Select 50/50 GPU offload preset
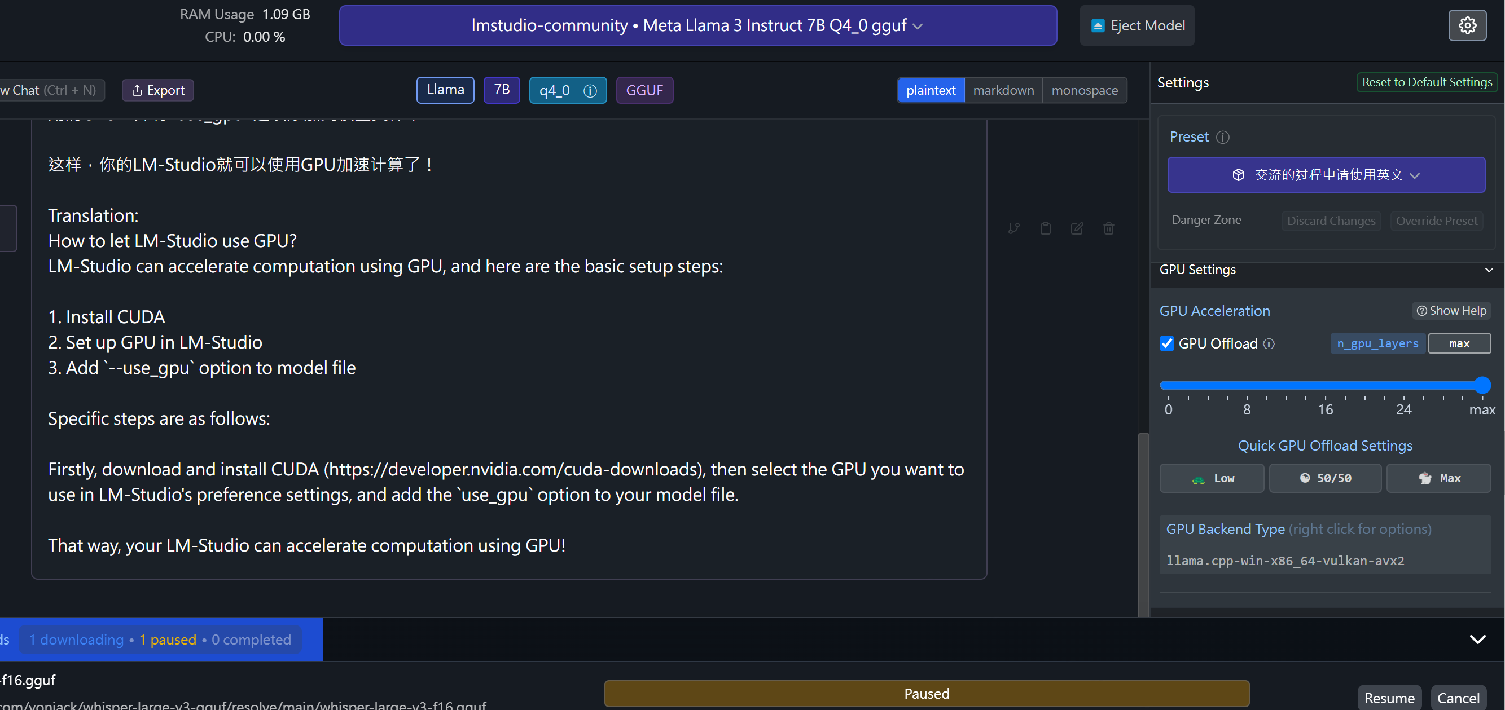Viewport: 1505px width, 710px height. coord(1325,478)
